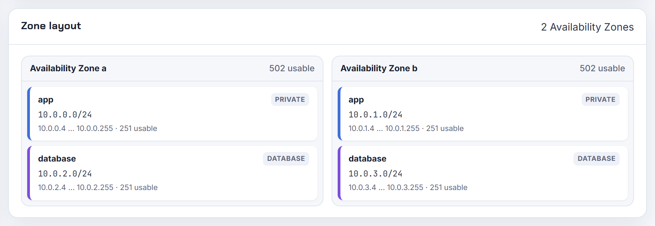Open the app subnet card 10.0.0.0/24

pos(172,114)
